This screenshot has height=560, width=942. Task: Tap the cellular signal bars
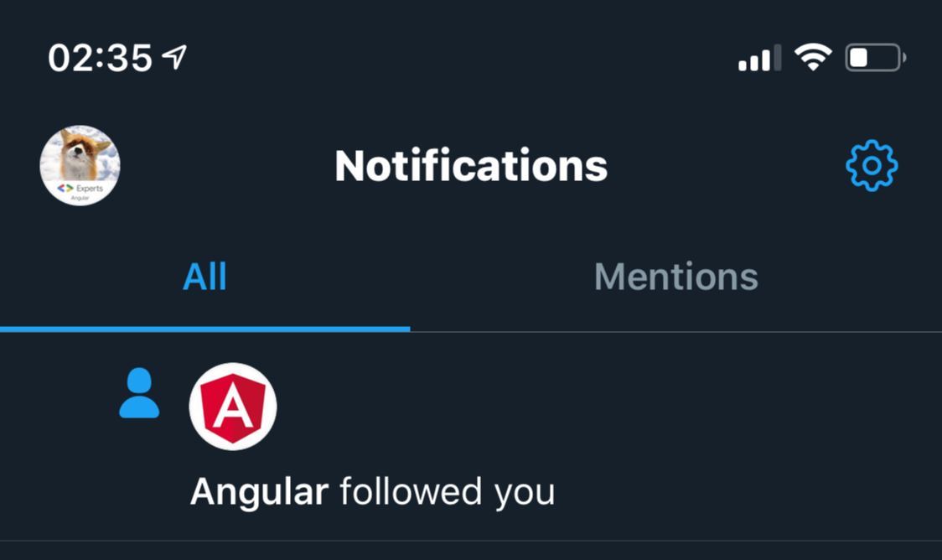click(759, 58)
